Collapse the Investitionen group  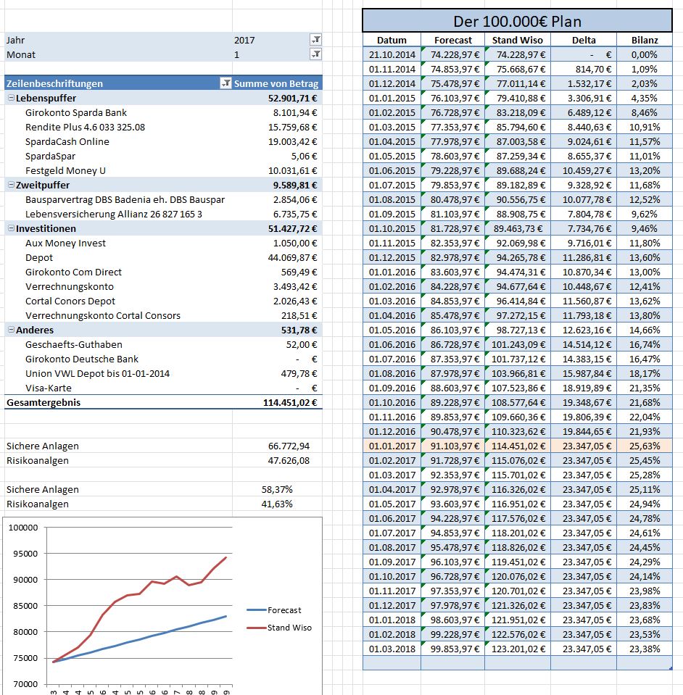coord(11,228)
